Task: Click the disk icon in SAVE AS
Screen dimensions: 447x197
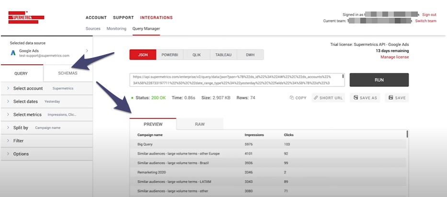Action: click(355, 97)
